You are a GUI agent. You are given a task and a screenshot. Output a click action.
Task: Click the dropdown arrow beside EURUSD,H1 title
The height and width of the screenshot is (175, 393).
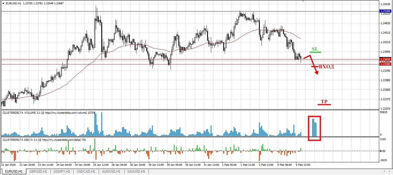pyautogui.click(x=3, y=3)
